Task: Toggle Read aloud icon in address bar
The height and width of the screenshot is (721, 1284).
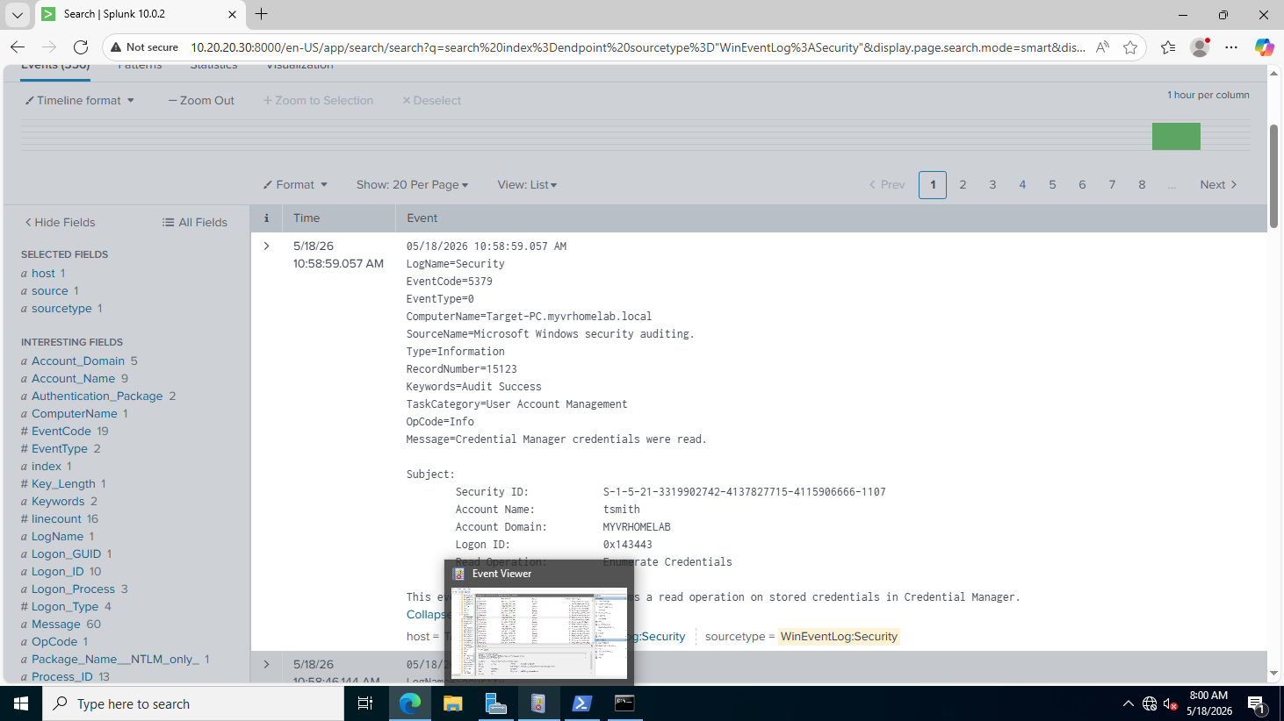Action: click(1102, 47)
